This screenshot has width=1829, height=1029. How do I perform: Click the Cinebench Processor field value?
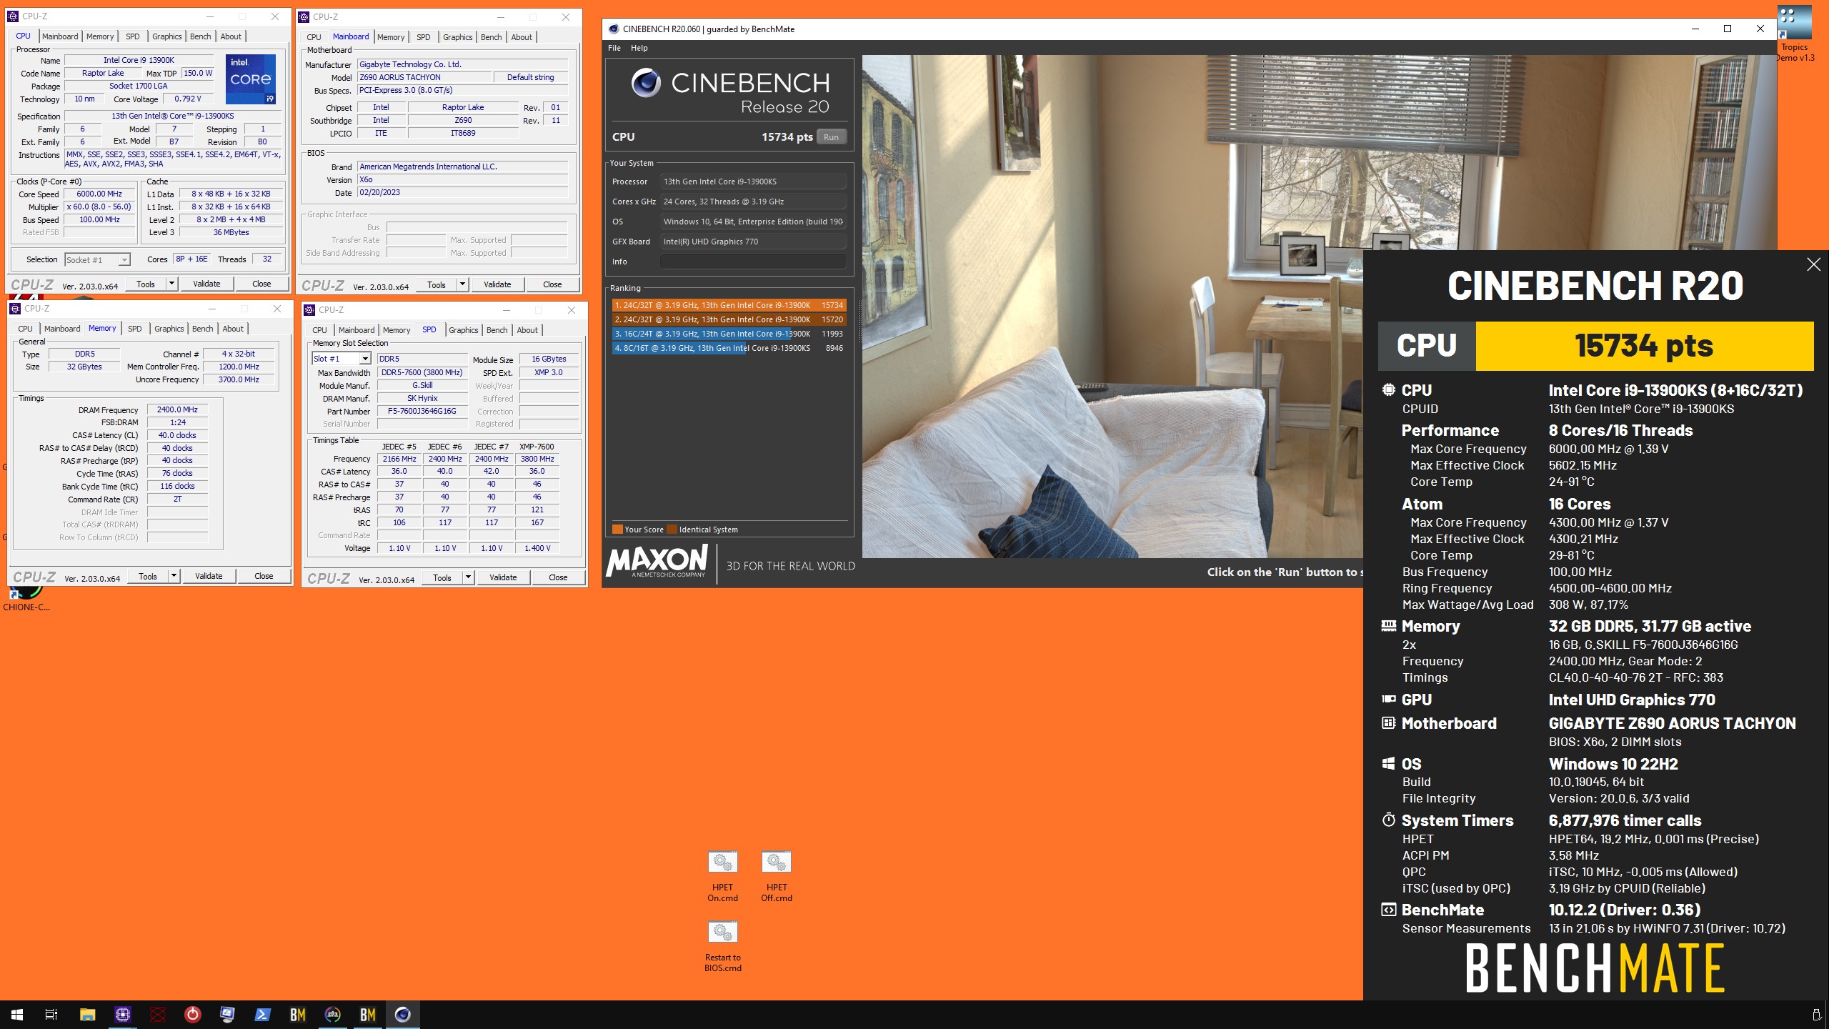[x=753, y=182]
